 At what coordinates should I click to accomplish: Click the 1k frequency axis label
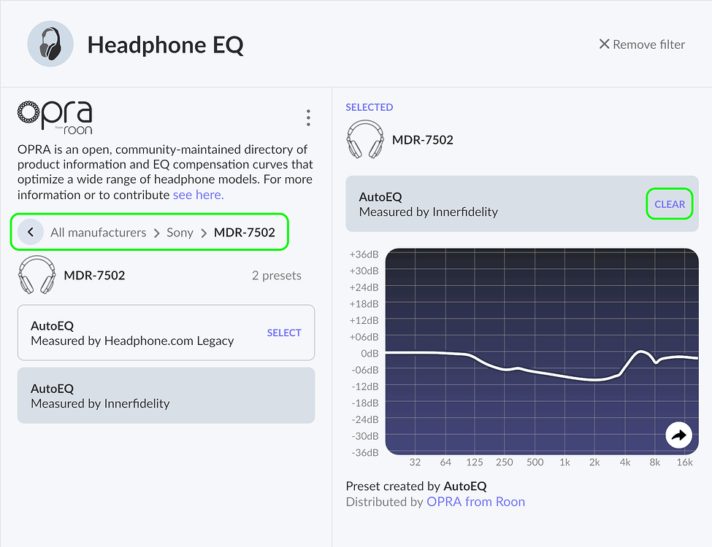coord(564,462)
